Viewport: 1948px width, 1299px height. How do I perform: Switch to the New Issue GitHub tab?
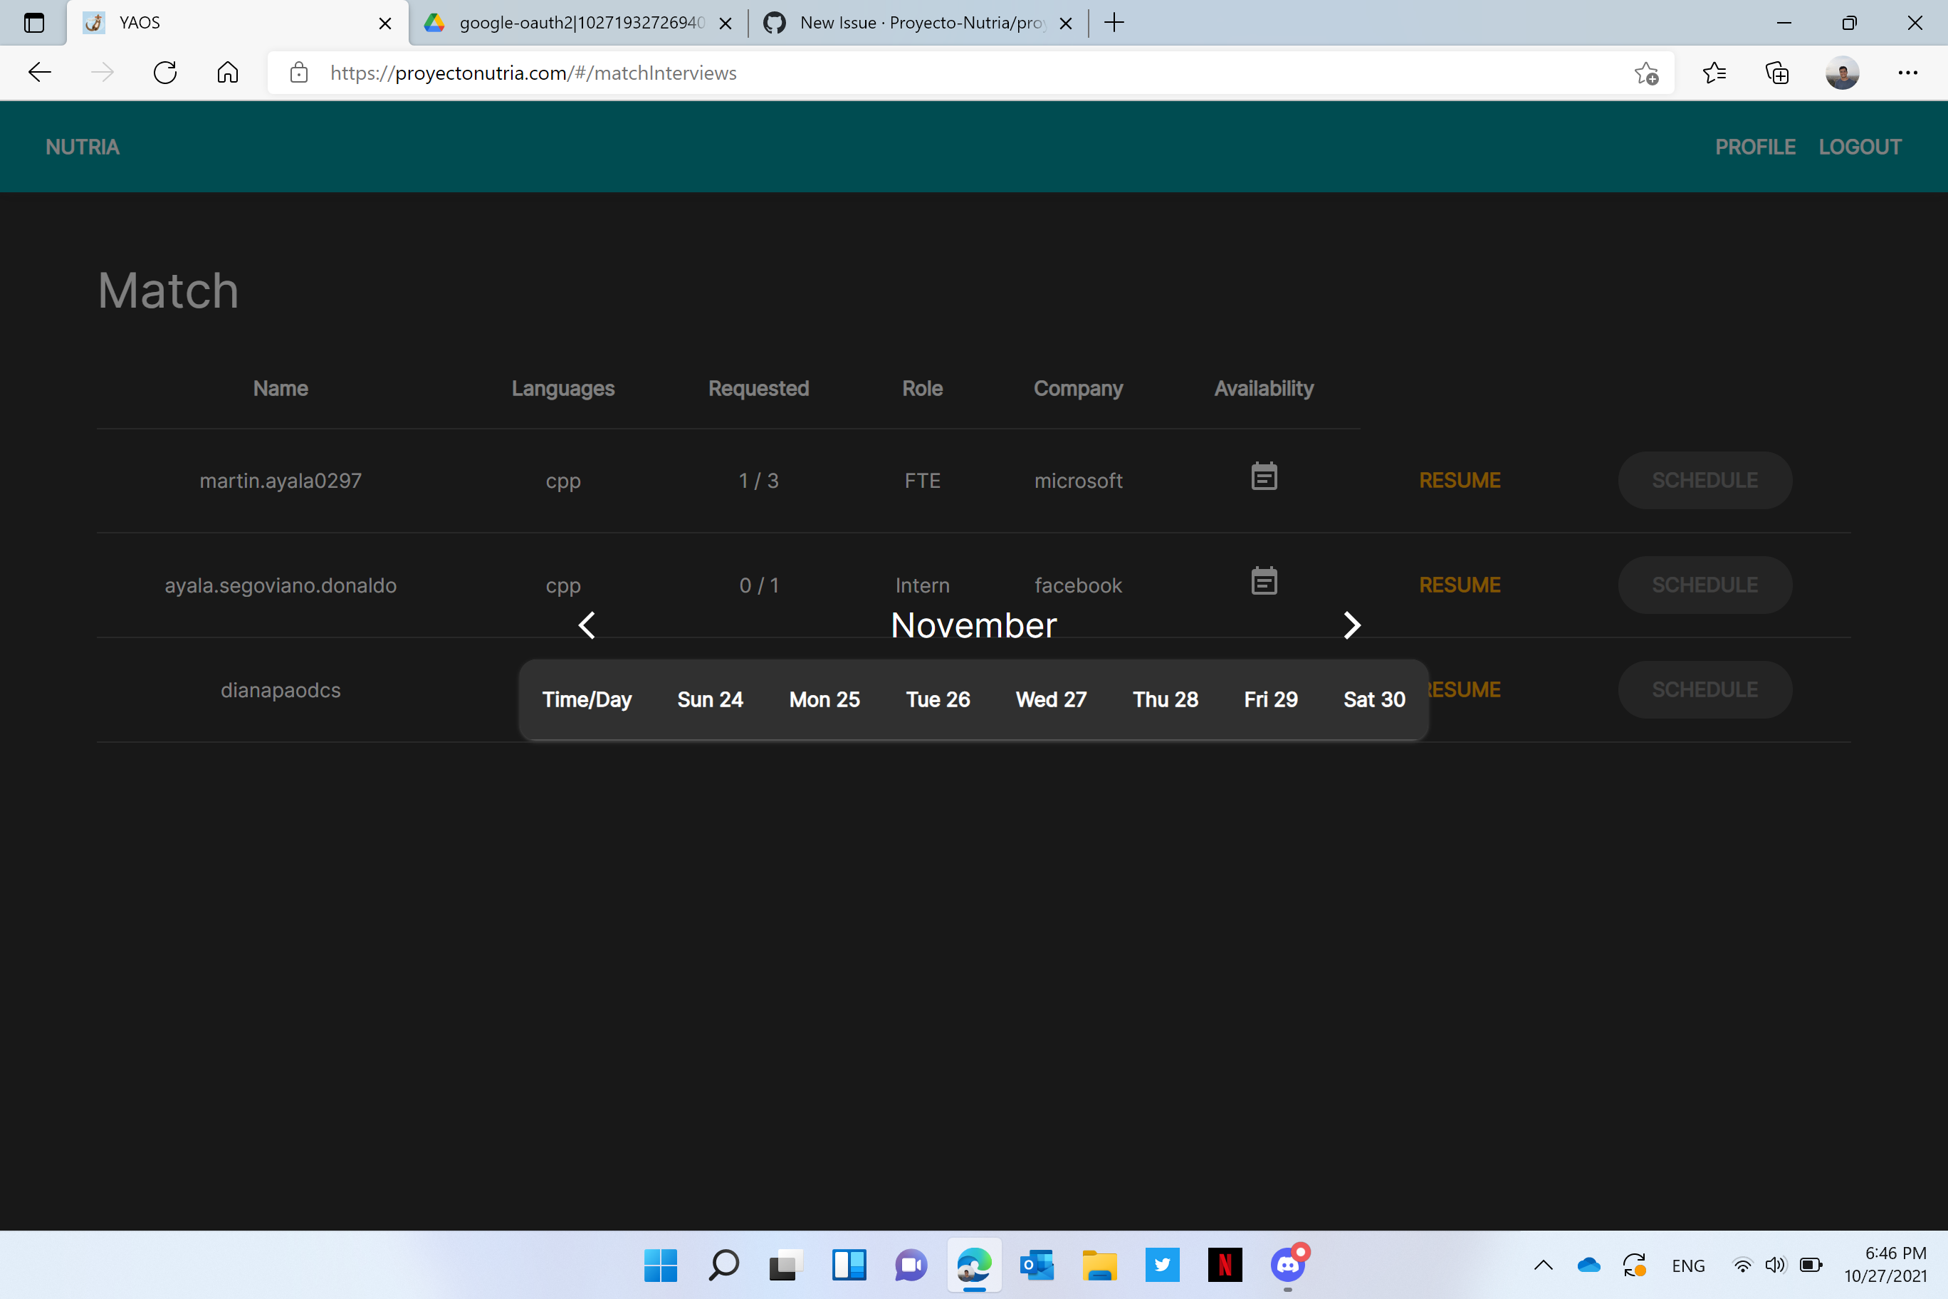coord(911,22)
